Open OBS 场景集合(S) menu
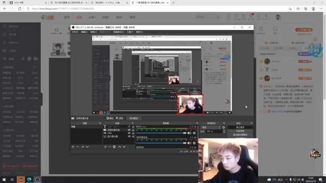The width and height of the screenshot is (326, 183). pyautogui.click(x=119, y=32)
